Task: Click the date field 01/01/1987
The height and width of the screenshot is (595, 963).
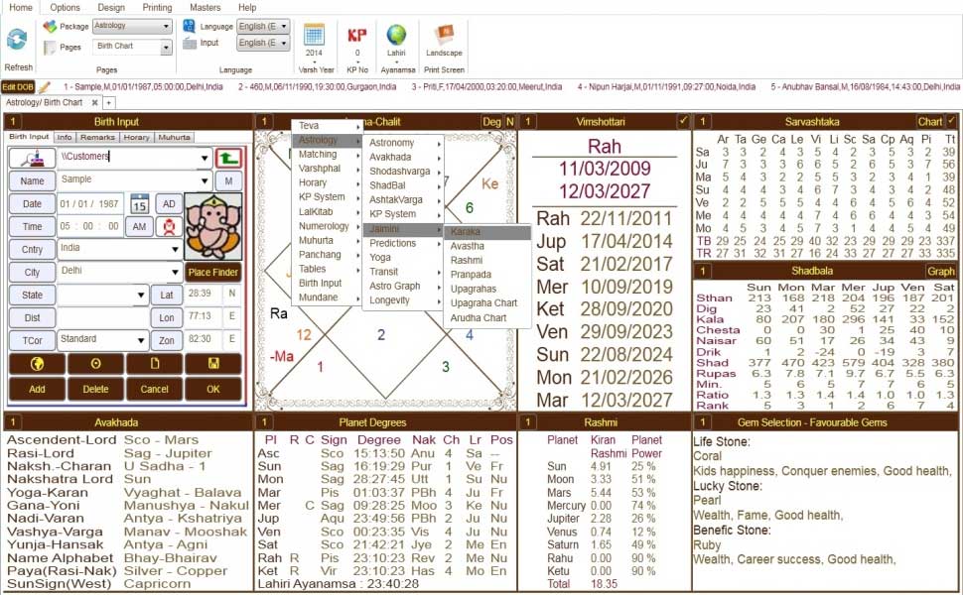Action: (x=89, y=203)
